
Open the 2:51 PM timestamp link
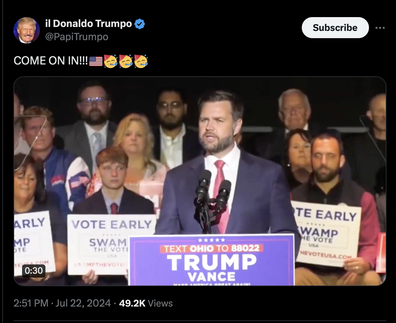[31, 303]
